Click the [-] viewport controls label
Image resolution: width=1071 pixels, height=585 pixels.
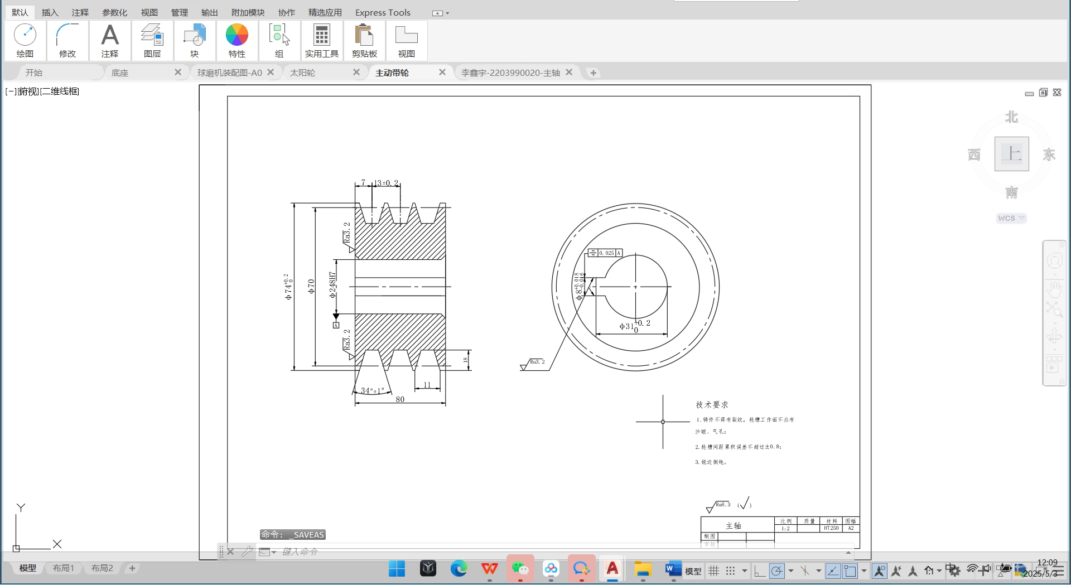click(x=11, y=91)
